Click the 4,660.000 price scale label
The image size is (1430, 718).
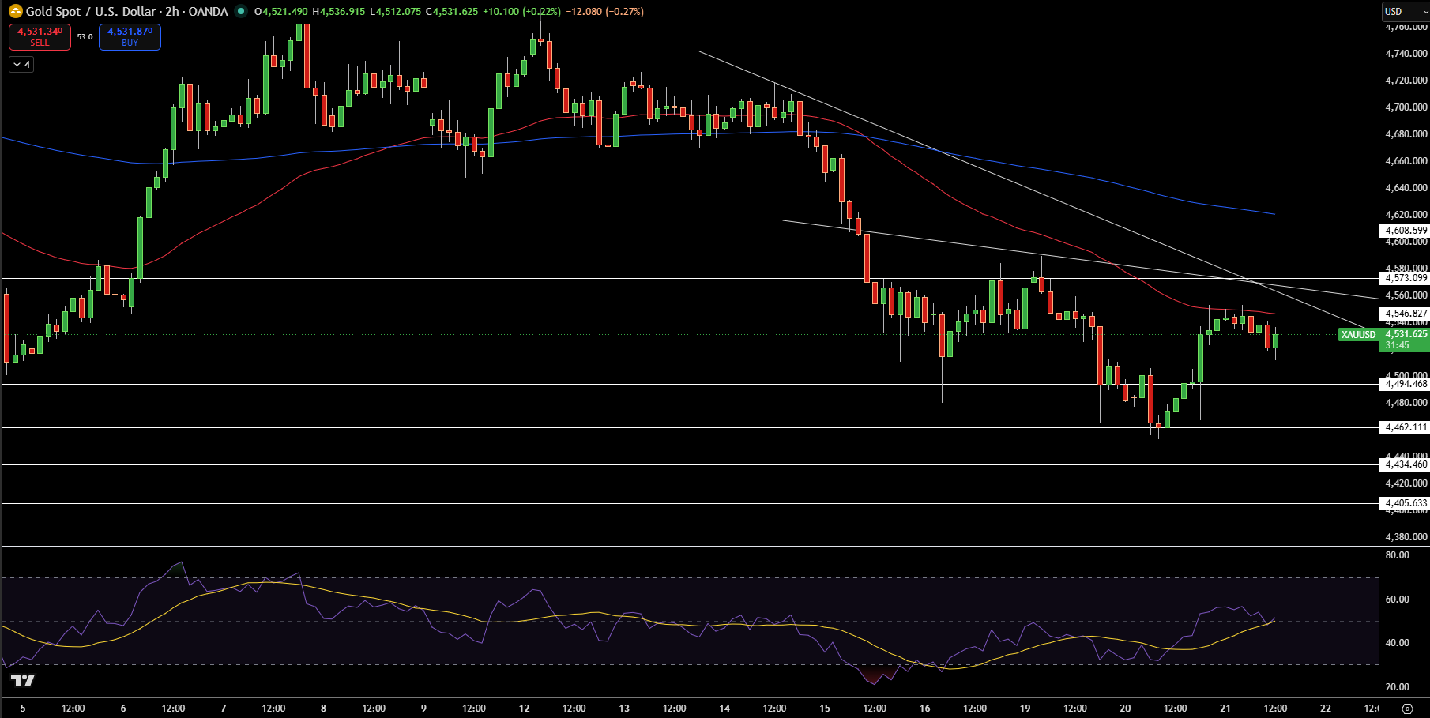(x=1406, y=161)
